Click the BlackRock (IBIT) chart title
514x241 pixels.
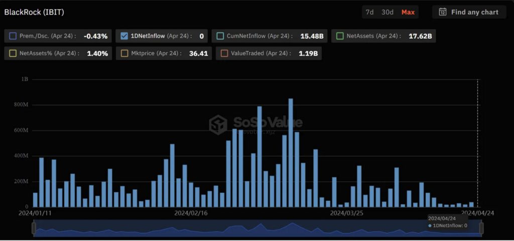[34, 12]
